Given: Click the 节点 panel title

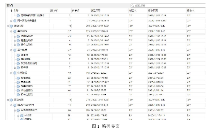Looking at the screenshot, I should click(10, 6).
